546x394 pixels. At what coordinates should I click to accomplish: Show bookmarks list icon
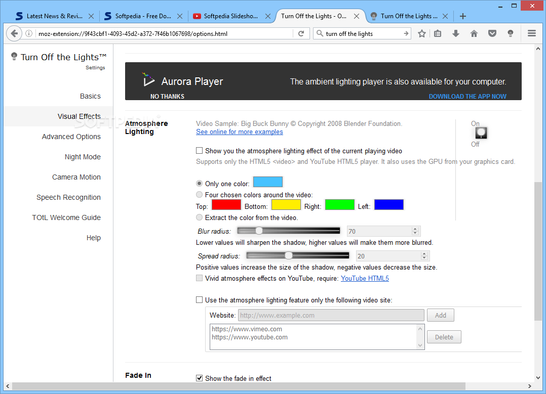point(438,33)
